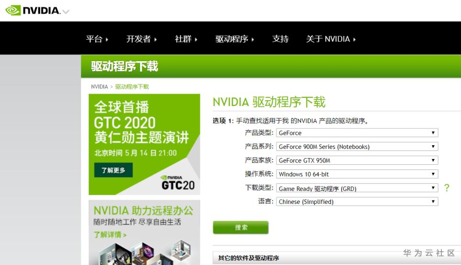This screenshot has width=461, height=265.
Task: Open the 下载类型 dropdown showing Game Ready
Action: click(357, 188)
